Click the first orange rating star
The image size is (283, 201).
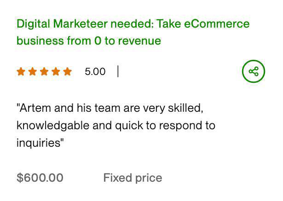(21, 71)
